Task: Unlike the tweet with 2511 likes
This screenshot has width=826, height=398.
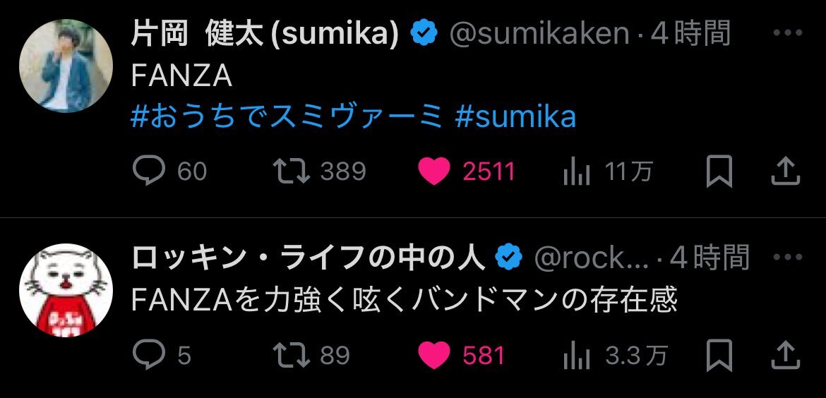Action: tap(433, 171)
